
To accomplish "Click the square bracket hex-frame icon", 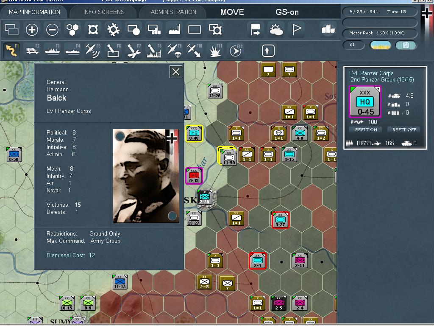I will pyautogui.click(x=93, y=29).
